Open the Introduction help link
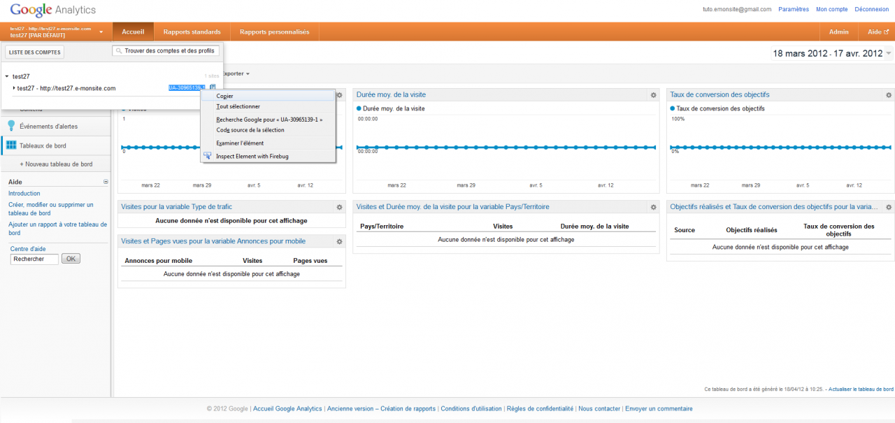 click(24, 194)
